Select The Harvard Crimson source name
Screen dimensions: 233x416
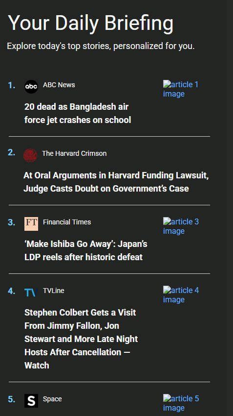point(74,153)
